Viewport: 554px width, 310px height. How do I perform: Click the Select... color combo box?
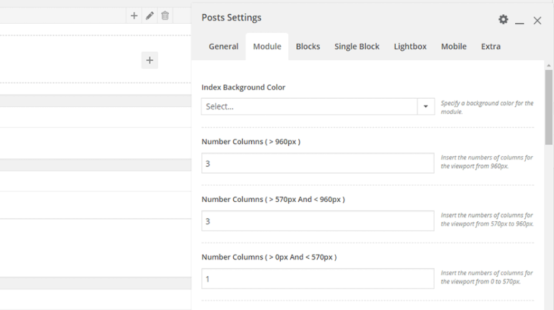pos(309,106)
